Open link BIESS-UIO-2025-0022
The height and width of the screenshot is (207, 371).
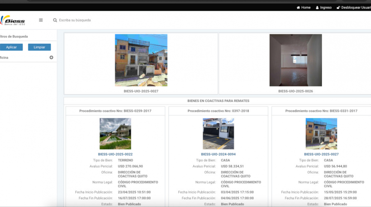tap(115, 154)
